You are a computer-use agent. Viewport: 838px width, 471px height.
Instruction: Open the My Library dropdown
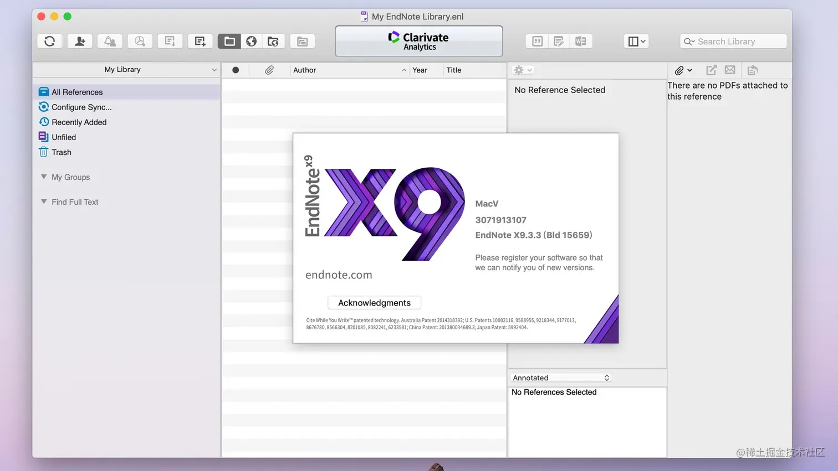click(x=126, y=70)
